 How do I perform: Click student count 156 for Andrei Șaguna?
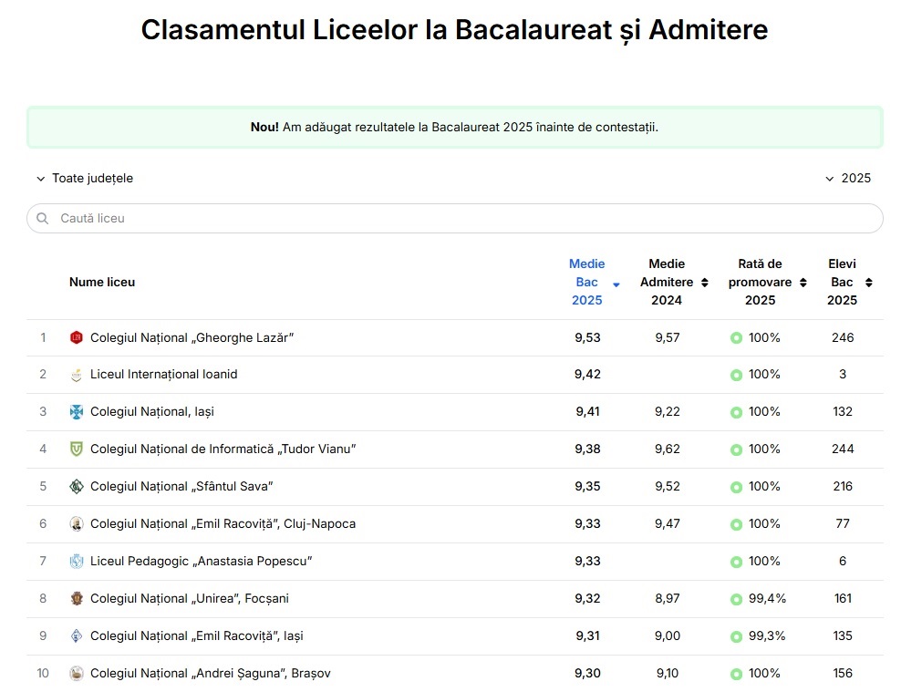point(843,673)
